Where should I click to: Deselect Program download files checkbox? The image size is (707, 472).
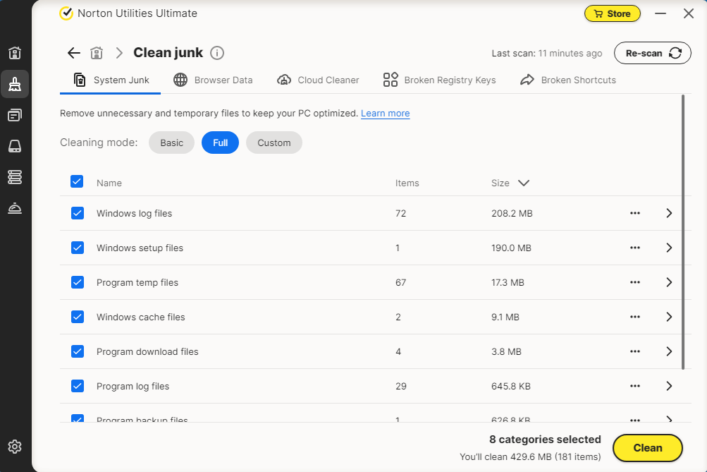[x=78, y=351]
